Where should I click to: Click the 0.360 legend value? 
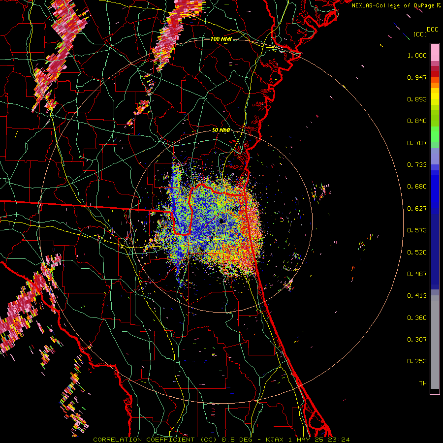[x=417, y=318]
